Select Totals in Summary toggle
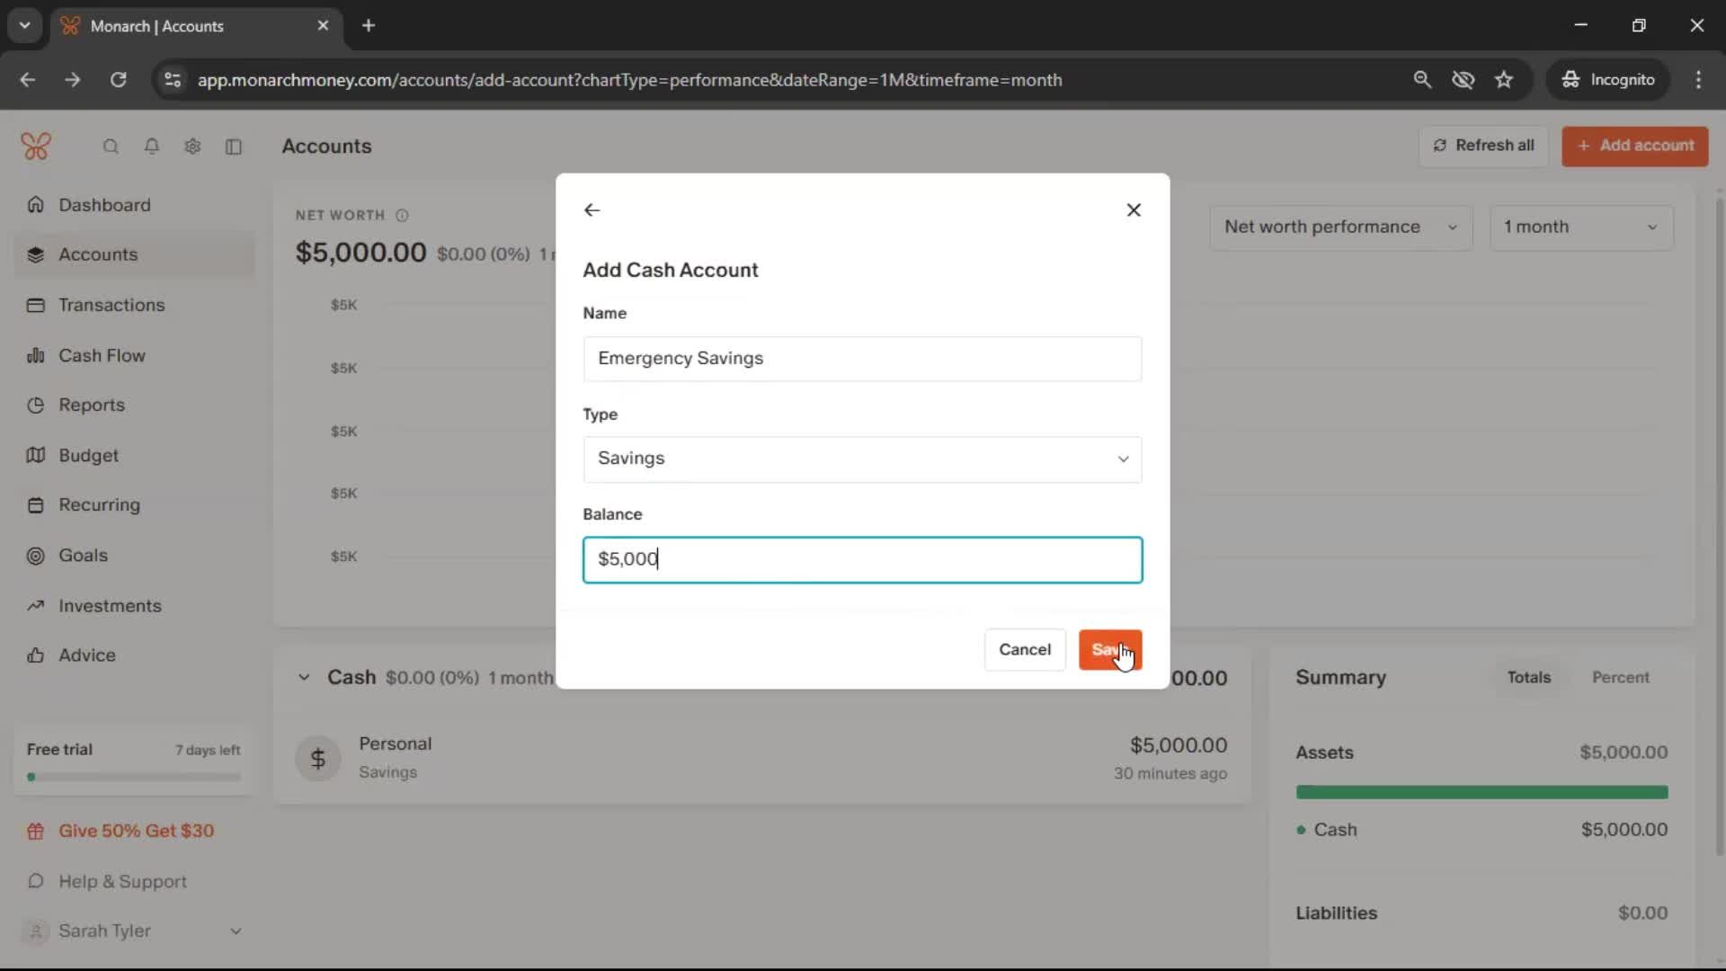Viewport: 1726px width, 971px height. [1528, 678]
